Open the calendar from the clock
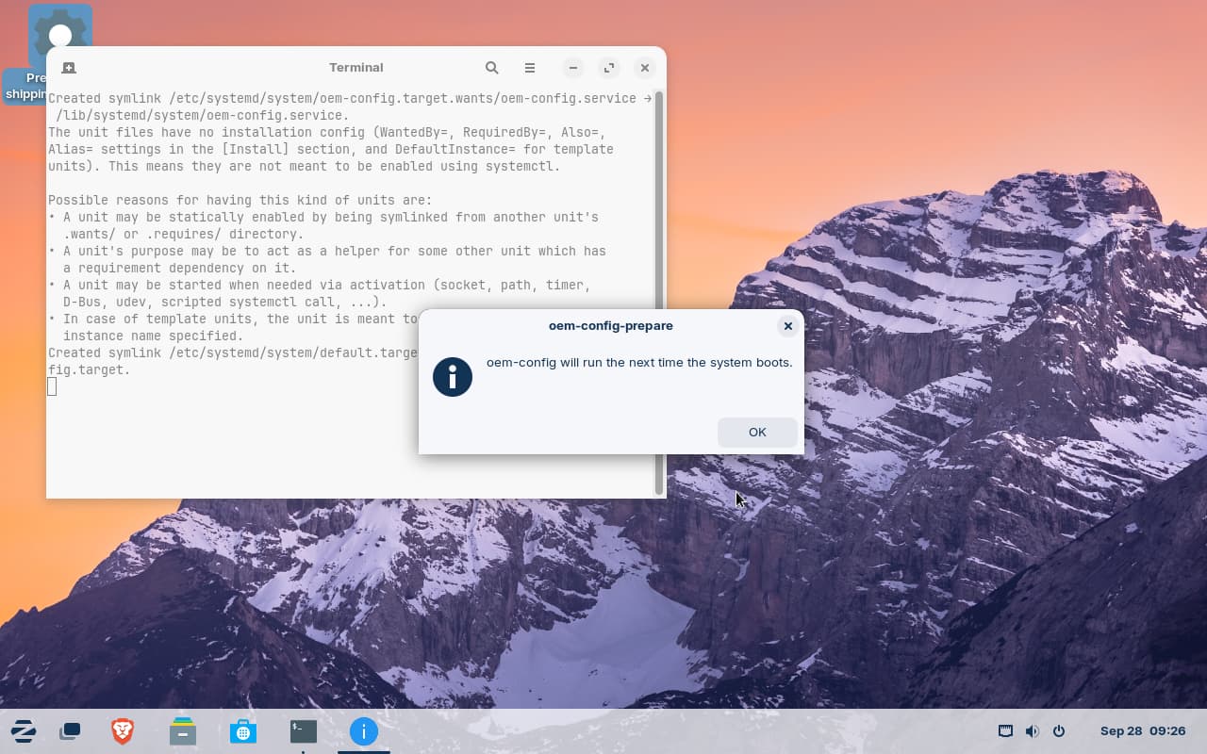Image resolution: width=1207 pixels, height=754 pixels. tap(1142, 731)
